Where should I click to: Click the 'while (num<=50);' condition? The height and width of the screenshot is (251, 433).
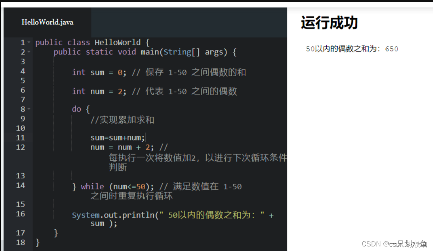(113, 187)
